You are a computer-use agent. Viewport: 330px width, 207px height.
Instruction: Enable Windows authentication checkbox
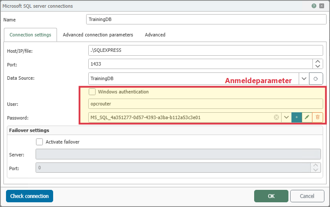click(x=92, y=92)
